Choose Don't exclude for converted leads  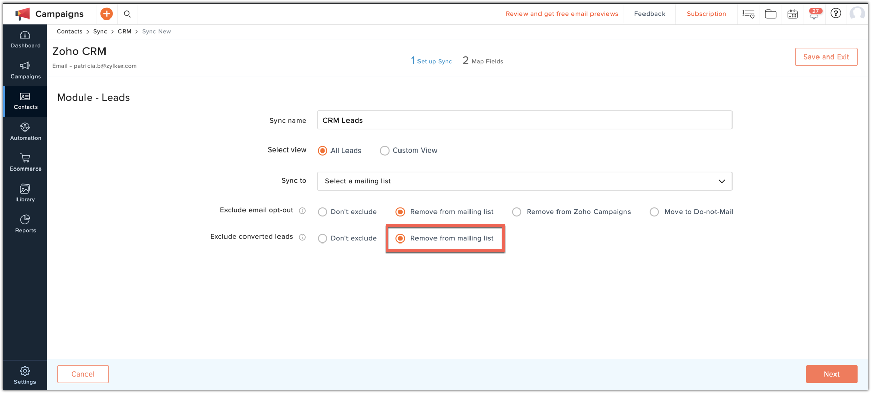[323, 238]
